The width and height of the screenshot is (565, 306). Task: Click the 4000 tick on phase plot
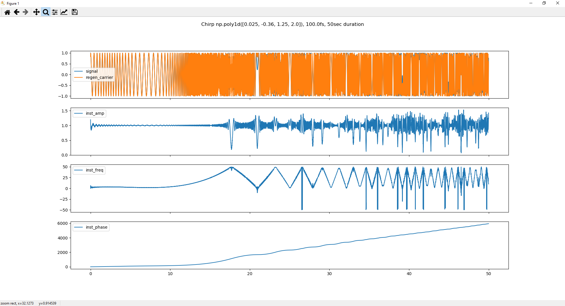[62, 238]
